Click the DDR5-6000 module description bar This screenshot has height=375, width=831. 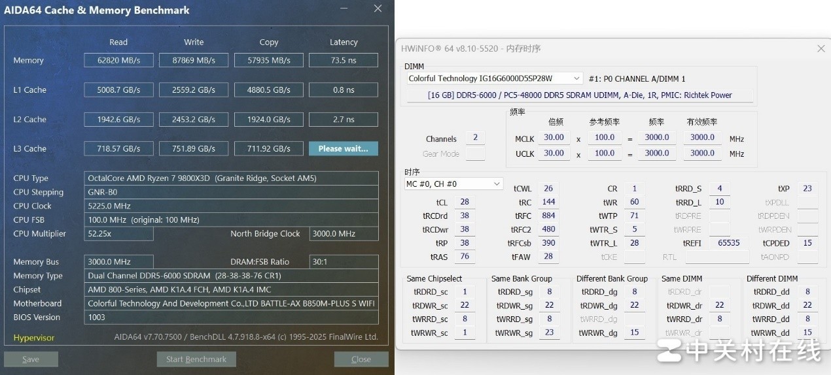tap(580, 95)
